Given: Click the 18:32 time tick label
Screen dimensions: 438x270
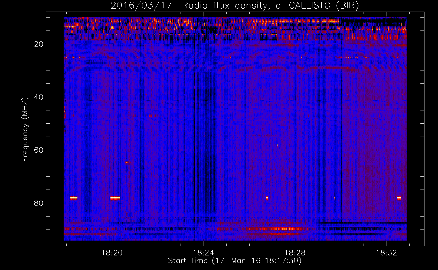Looking at the screenshot, I should tap(386, 253).
